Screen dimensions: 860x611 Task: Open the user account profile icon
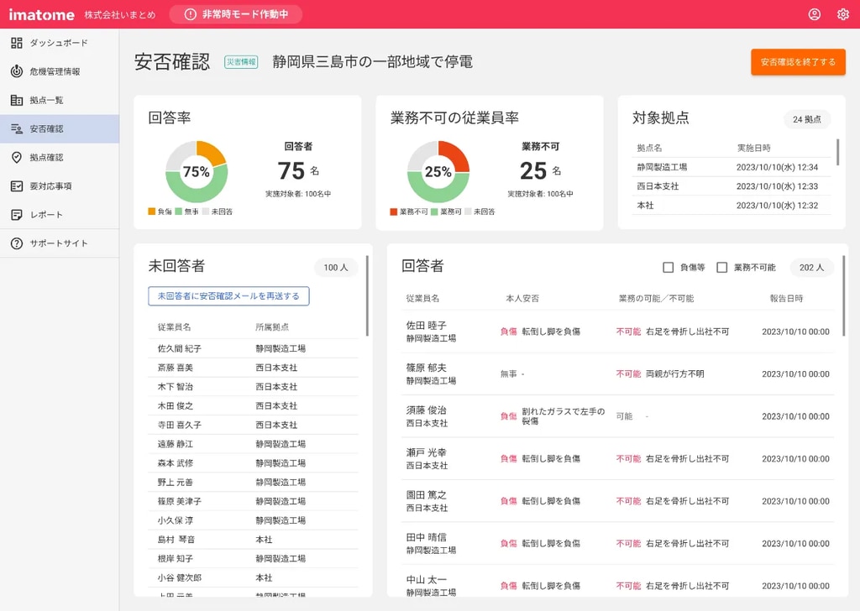tap(814, 14)
